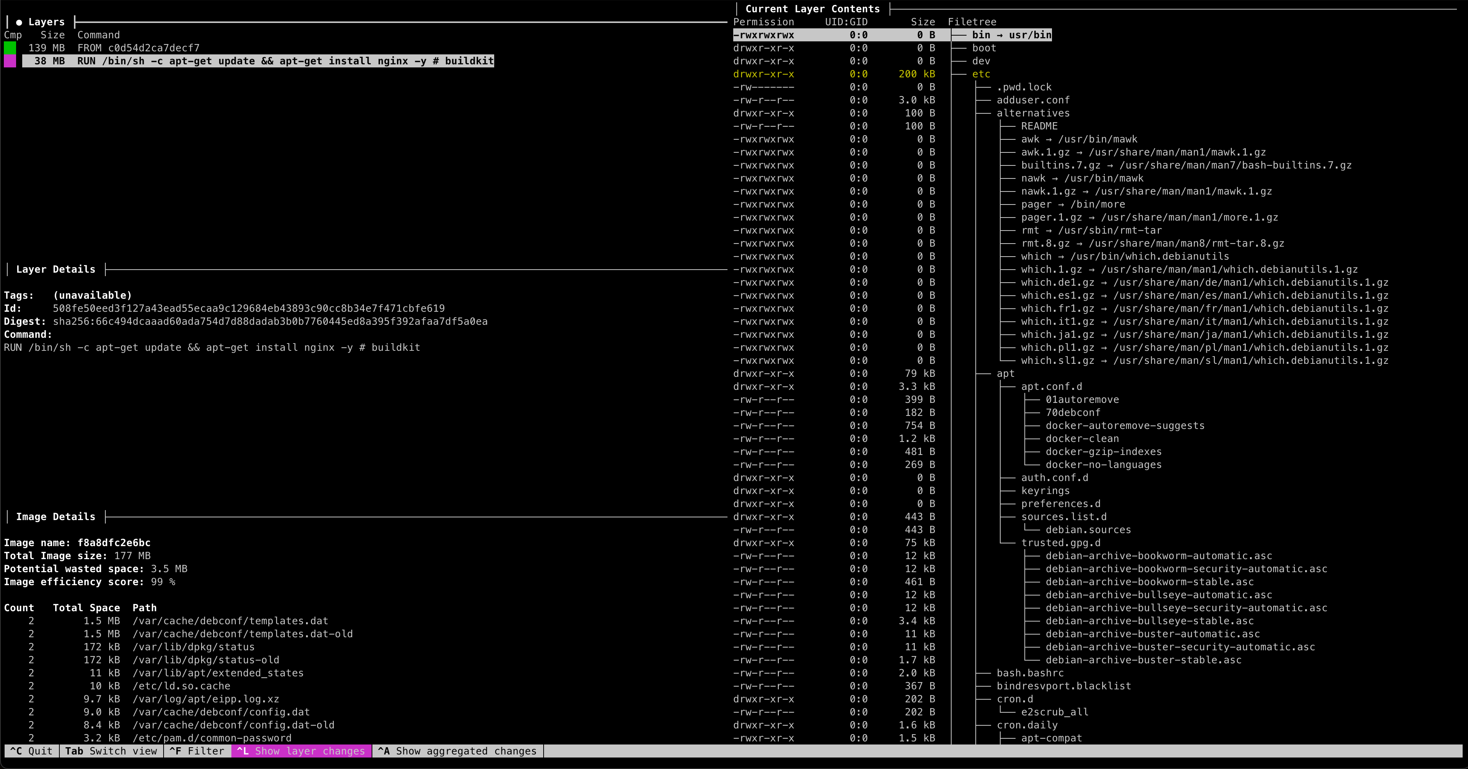Toggle ^L Show layer changes
Image resolution: width=1468 pixels, height=769 pixels.
[301, 751]
